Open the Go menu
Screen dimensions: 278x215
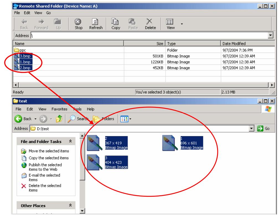[x=48, y=13]
